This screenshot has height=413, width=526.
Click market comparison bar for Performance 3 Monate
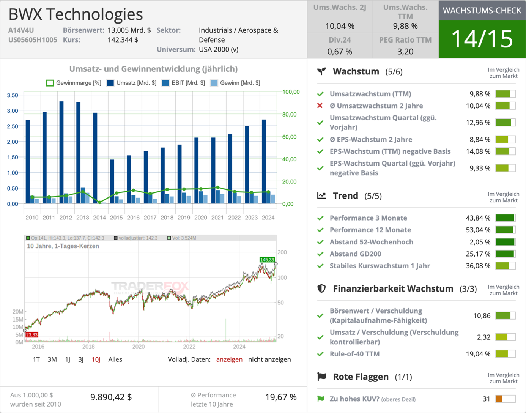505,218
